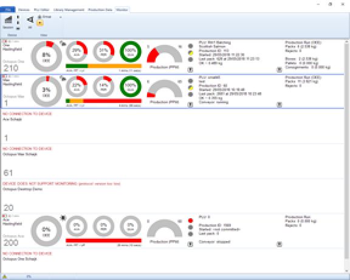Image resolution: width=350 pixels, height=280 pixels.
Task: Click device number '61'
Action: click(9, 173)
